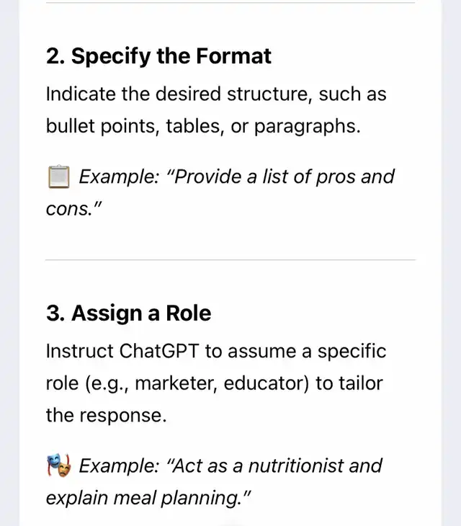Click the divider line above section 2
The height and width of the screenshot is (526, 461).
click(230, 3)
